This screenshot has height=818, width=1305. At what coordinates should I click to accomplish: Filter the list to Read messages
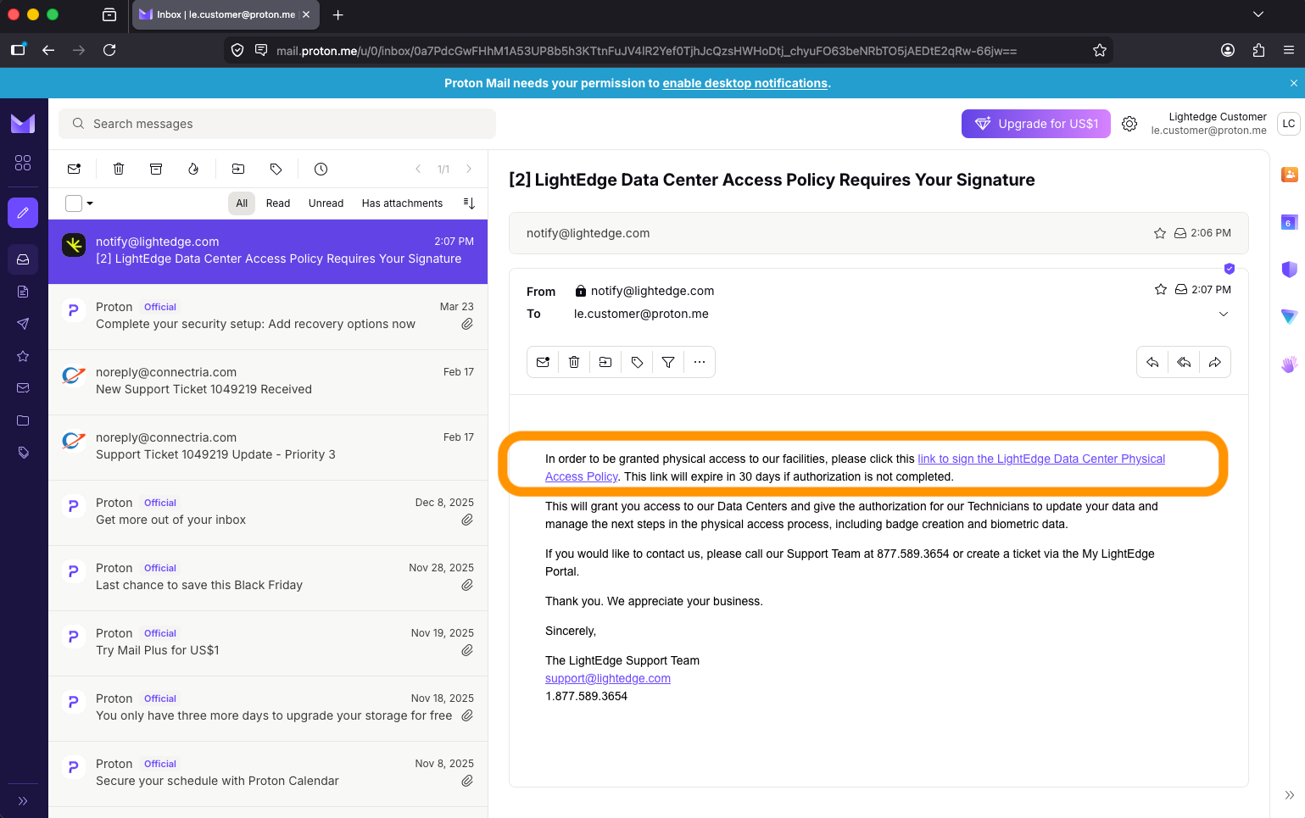click(278, 203)
